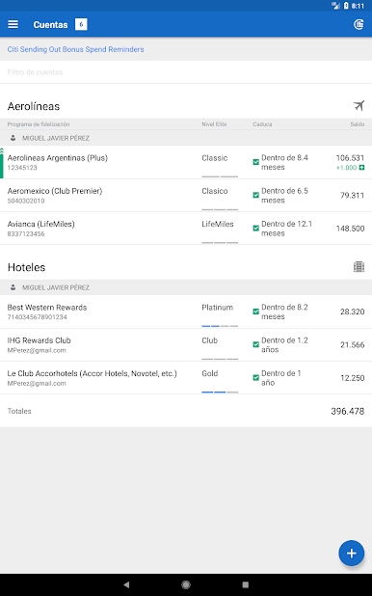Tap green expiry checkbox for Best Western Rewards
This screenshot has width=372, height=596.
coord(256,312)
